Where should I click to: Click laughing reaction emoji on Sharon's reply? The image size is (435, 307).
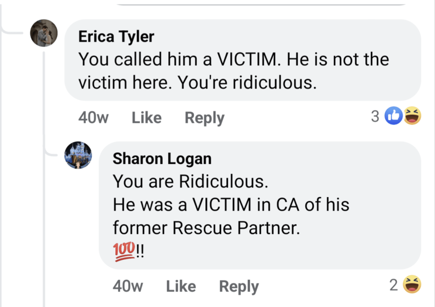[x=412, y=284]
